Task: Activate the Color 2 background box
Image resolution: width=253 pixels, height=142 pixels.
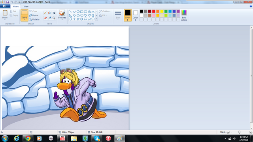Action: tap(135, 15)
